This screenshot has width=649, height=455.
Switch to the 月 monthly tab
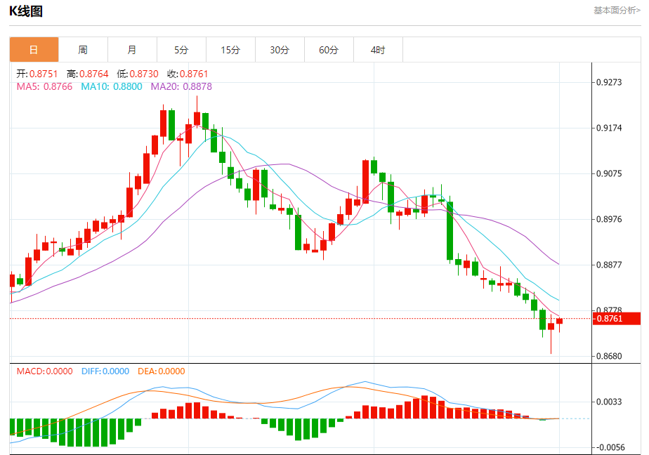coord(132,50)
